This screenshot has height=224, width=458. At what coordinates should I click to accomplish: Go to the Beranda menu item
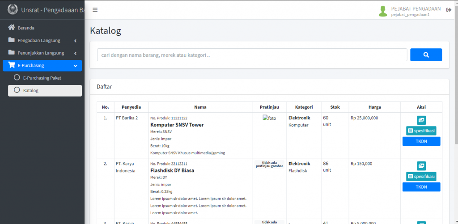(x=26, y=28)
